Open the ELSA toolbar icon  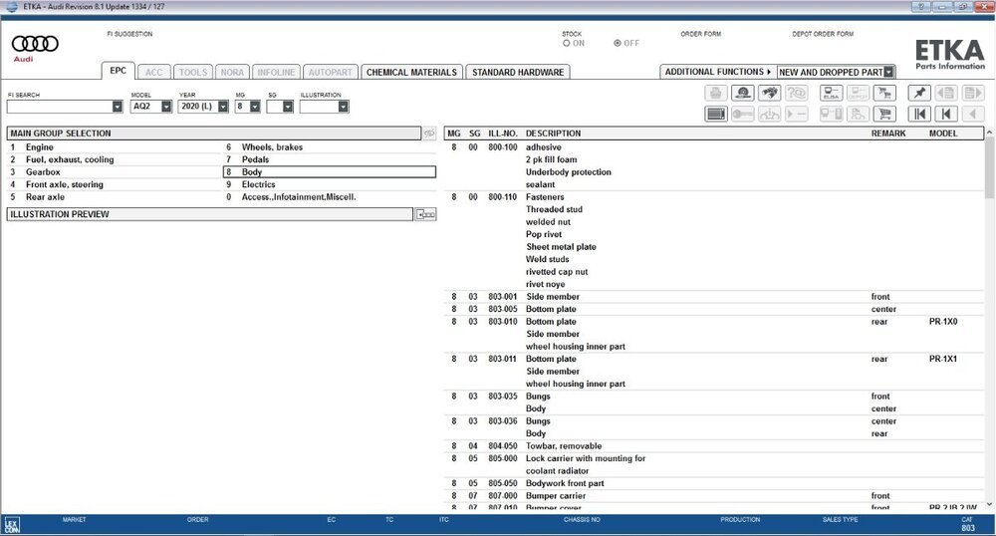[831, 93]
